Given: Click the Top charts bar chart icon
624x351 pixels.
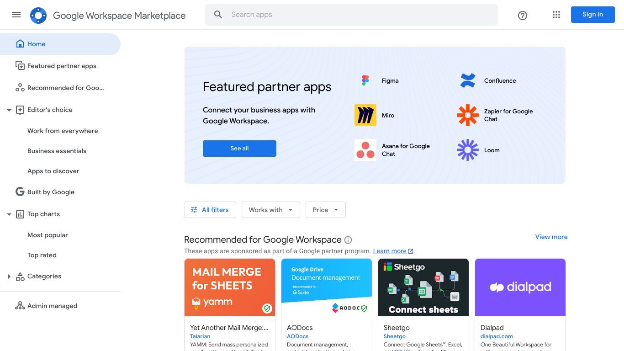Looking at the screenshot, I should [20, 214].
